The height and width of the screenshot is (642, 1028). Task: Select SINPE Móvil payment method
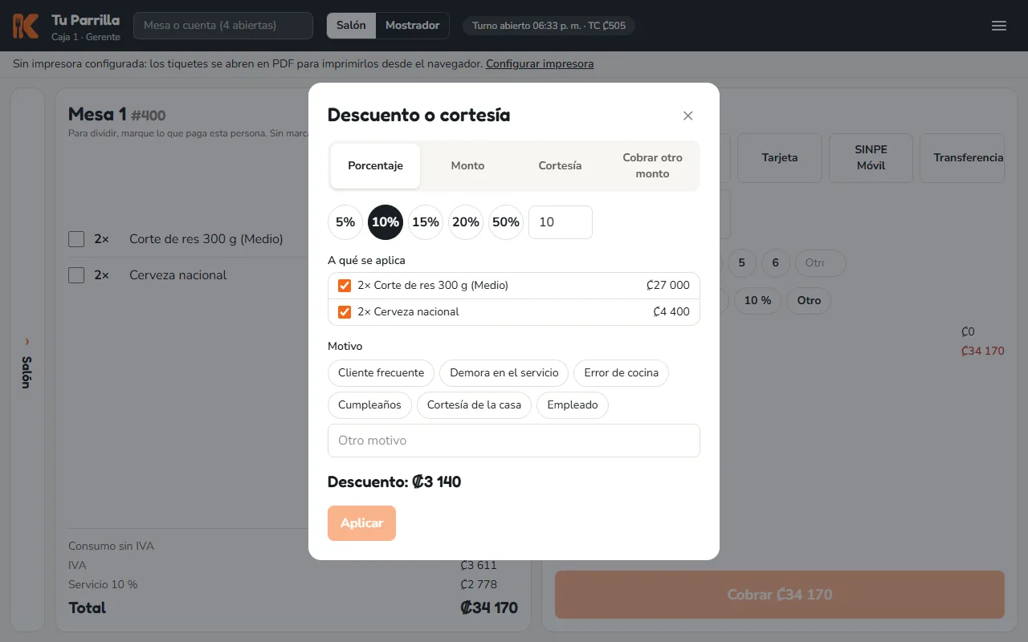point(871,158)
